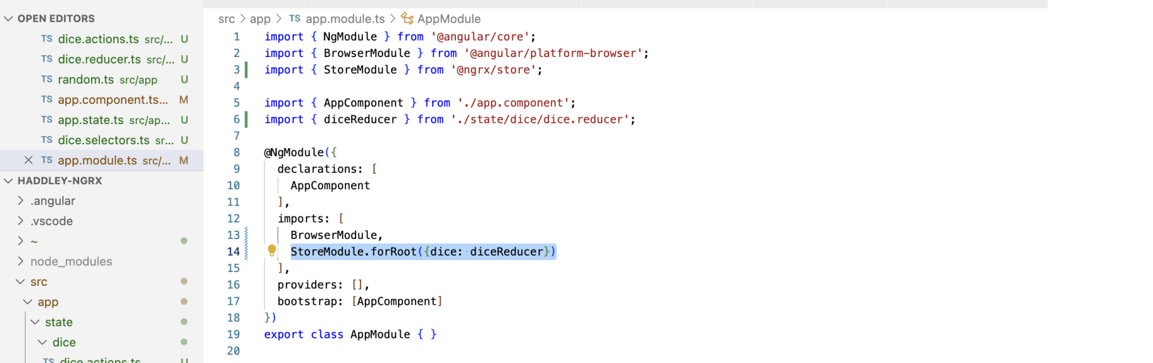The height and width of the screenshot is (363, 1153).
Task: Click the src breadcrumb segment
Action: tap(227, 19)
